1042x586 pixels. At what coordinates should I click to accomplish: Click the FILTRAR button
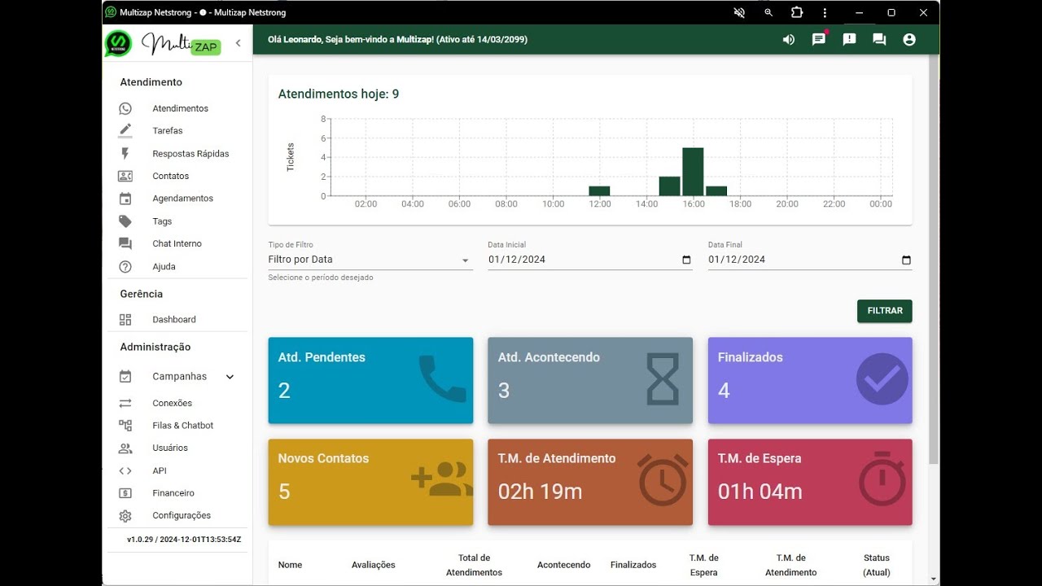pyautogui.click(x=884, y=311)
